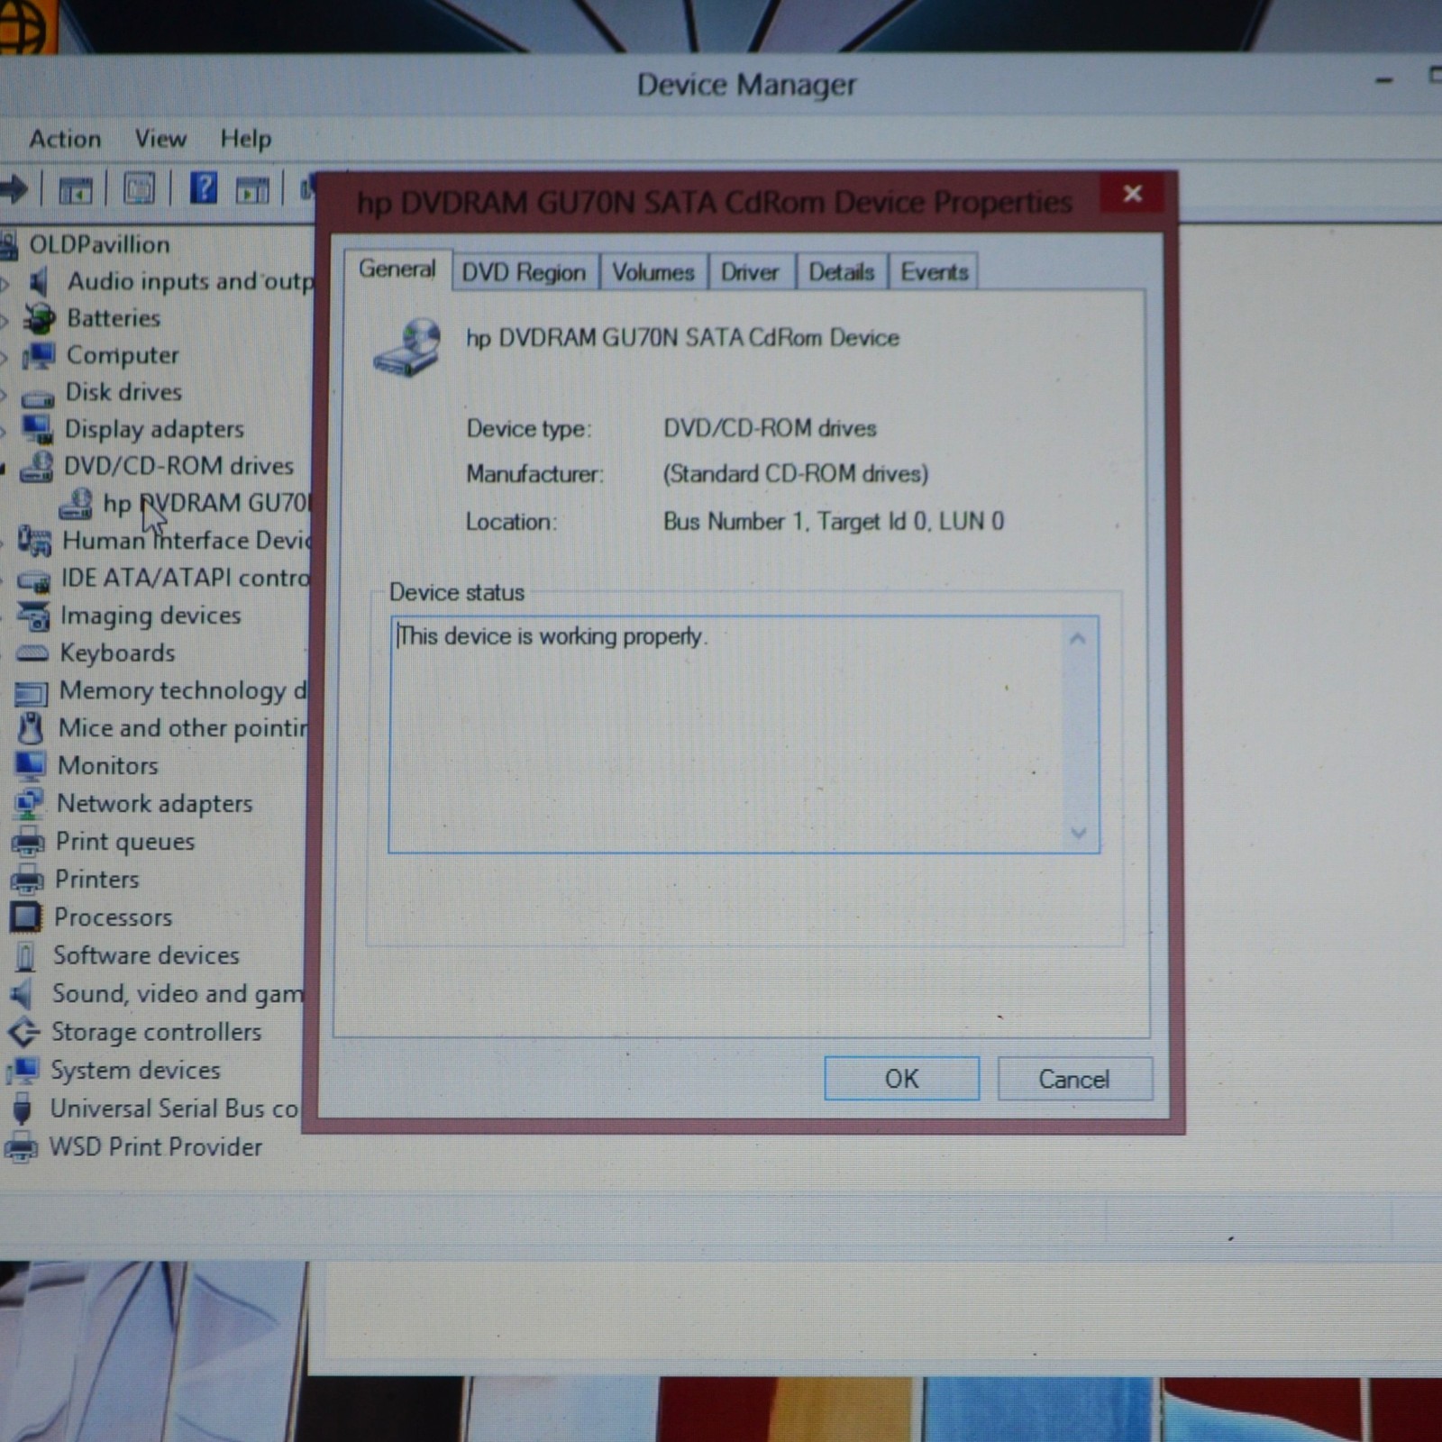1442x1442 pixels.
Task: Select the System devices icon
Action: [23, 1071]
